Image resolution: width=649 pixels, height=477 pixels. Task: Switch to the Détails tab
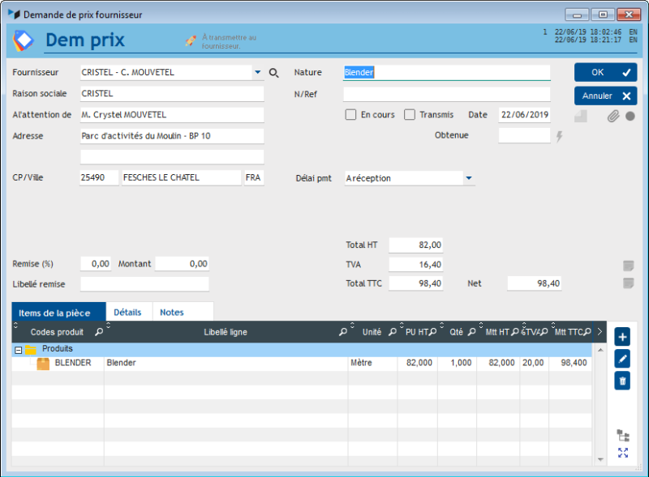(x=127, y=312)
